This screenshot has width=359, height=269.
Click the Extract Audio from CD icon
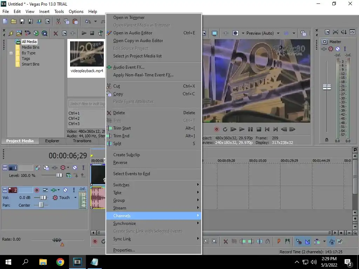pyautogui.click(x=36, y=33)
